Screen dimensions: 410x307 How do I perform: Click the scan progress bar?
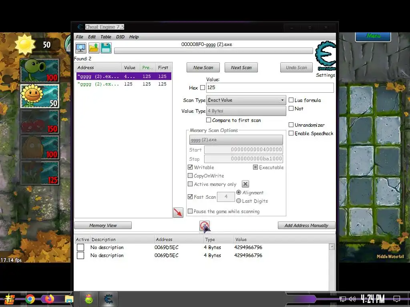coord(213,51)
